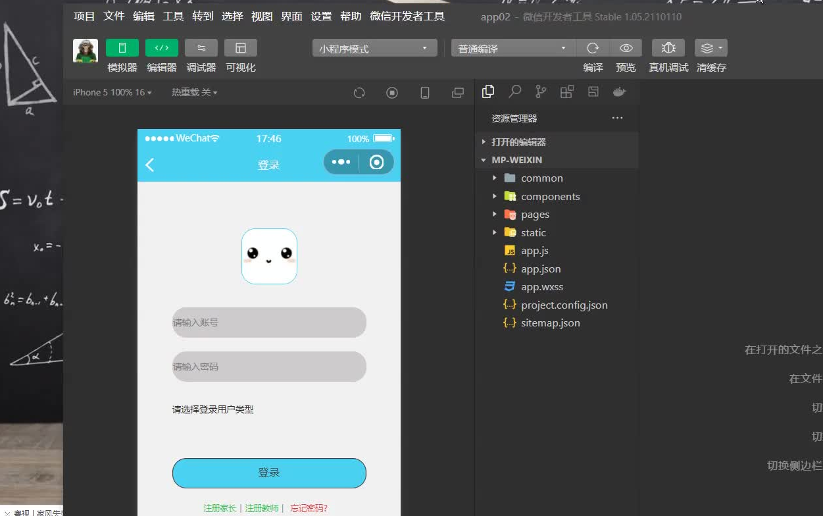
Task: Toggle hot reload via 热重载 关
Action: point(194,92)
